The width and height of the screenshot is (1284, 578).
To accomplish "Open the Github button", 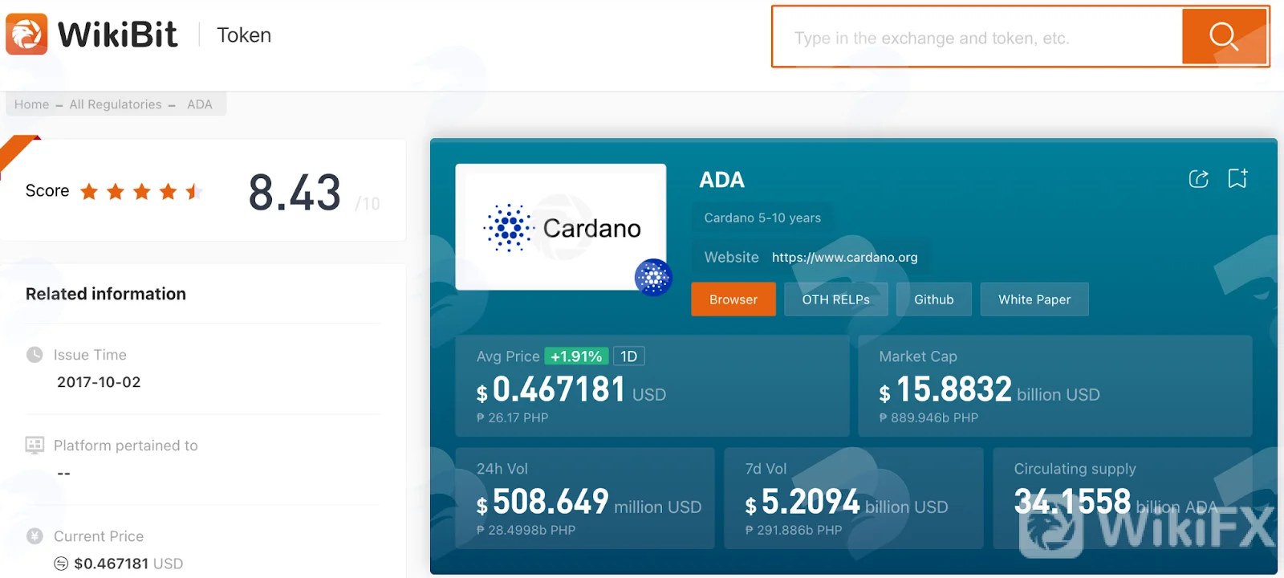I will [x=934, y=299].
